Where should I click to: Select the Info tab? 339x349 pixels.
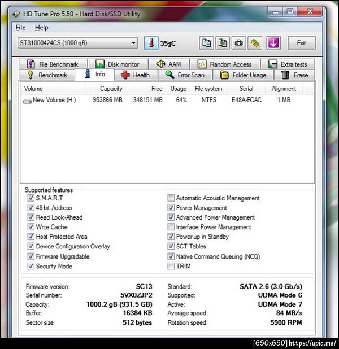[95, 74]
